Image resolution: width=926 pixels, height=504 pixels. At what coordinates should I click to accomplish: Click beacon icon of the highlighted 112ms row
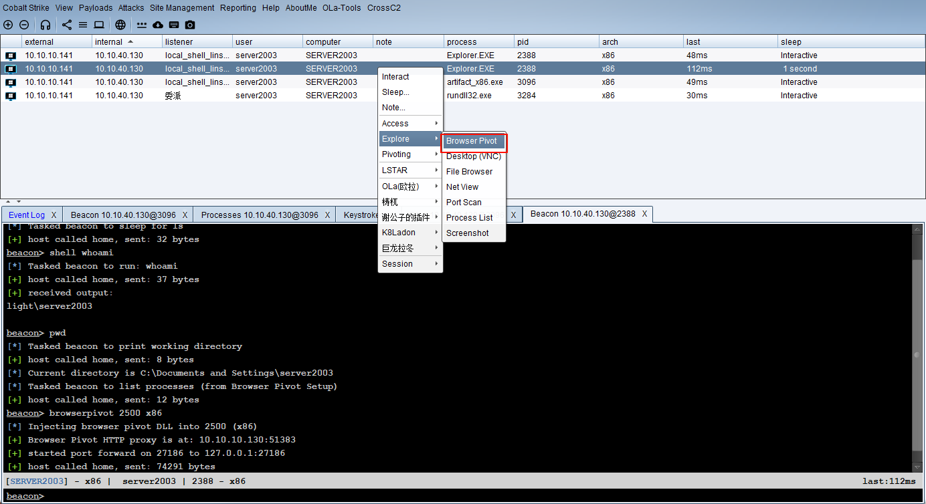tap(11, 69)
